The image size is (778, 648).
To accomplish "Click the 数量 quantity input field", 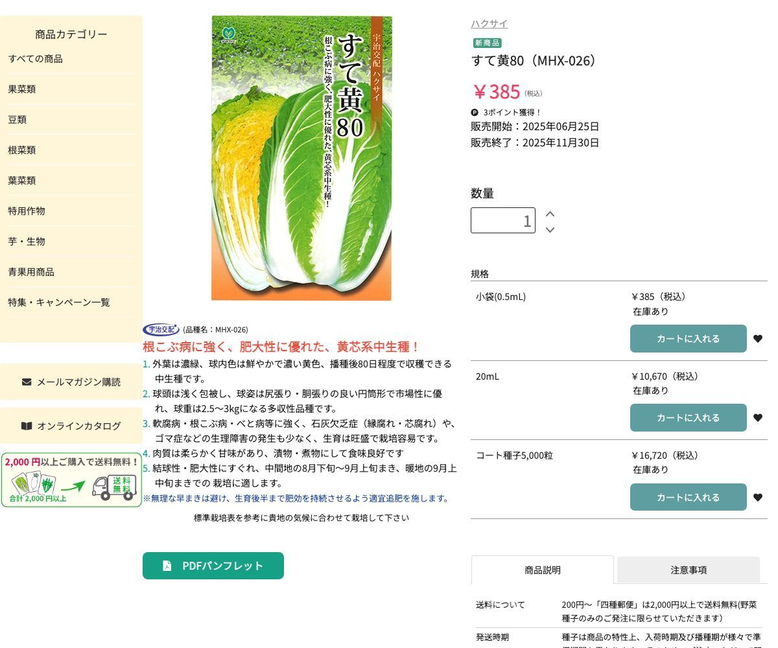I will pyautogui.click(x=502, y=220).
